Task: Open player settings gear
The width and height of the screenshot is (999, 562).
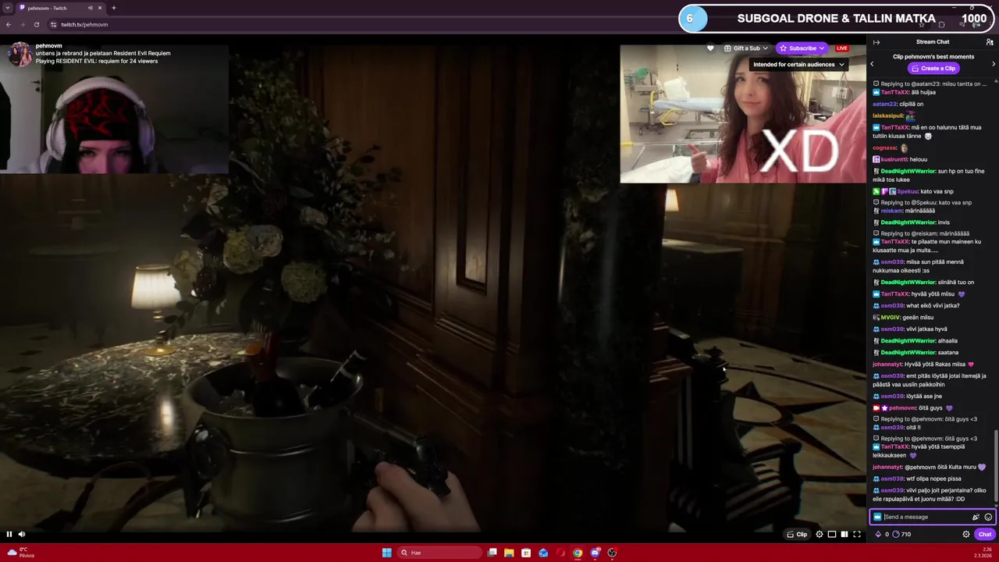Action: point(819,534)
